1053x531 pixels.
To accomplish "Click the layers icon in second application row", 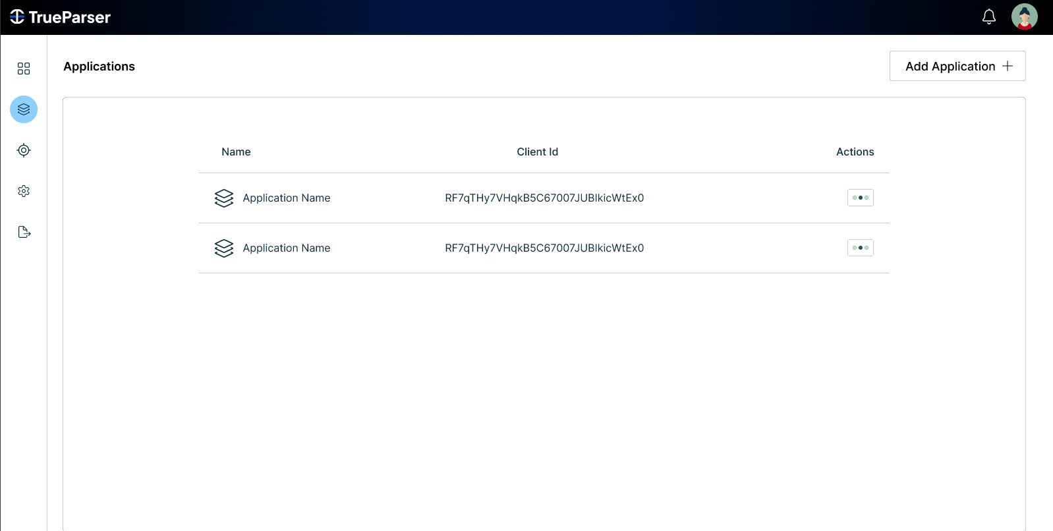I will point(224,248).
